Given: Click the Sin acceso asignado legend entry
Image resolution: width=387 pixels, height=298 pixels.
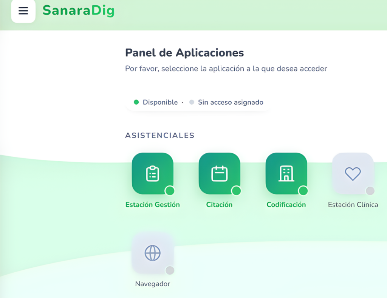Looking at the screenshot, I should 226,102.
